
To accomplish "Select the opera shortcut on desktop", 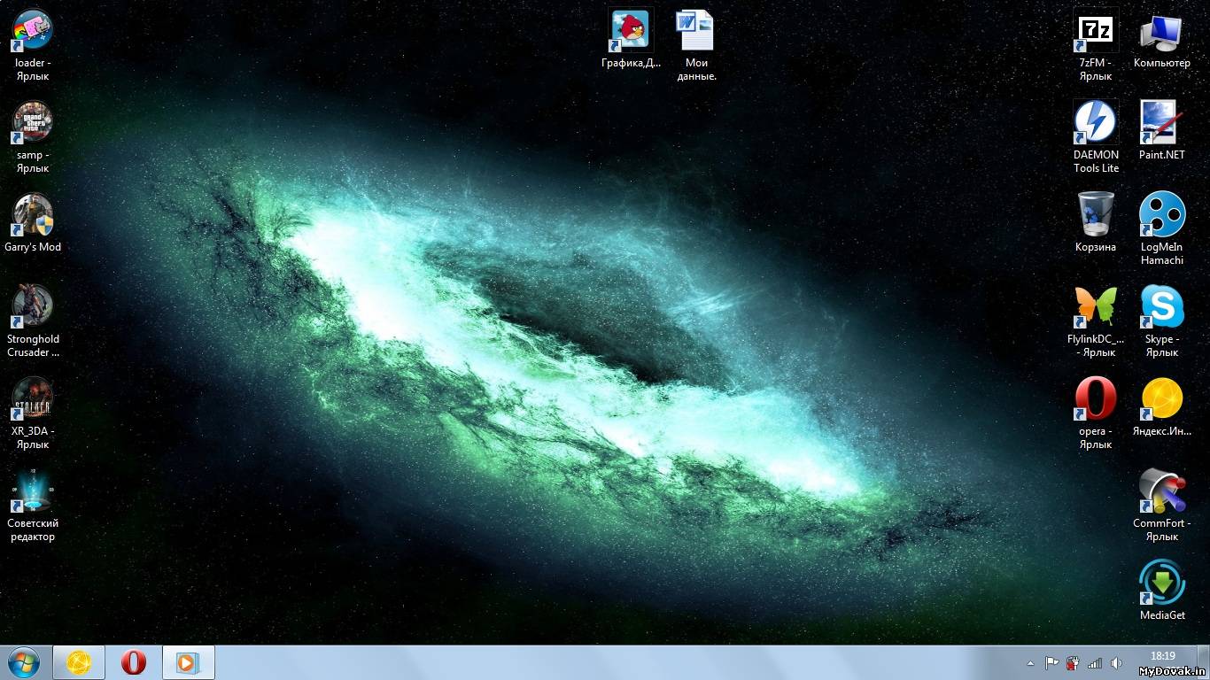I will (x=1096, y=398).
